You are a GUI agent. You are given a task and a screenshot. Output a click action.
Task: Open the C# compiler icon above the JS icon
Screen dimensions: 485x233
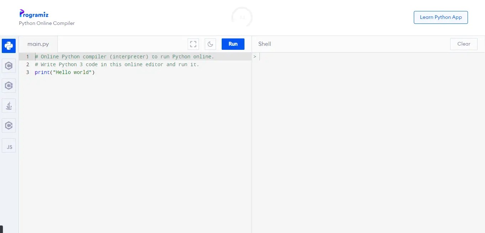(x=9, y=126)
